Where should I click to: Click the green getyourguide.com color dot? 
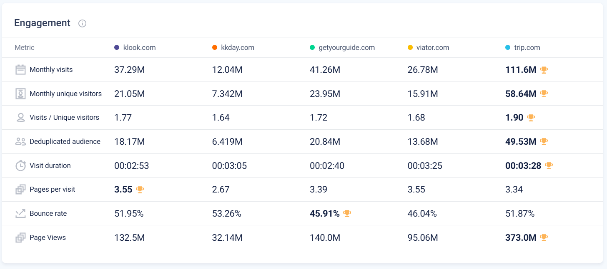coord(312,47)
